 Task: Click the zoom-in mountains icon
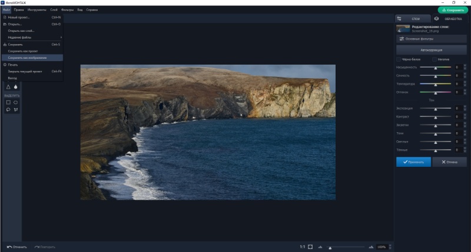pos(371,247)
